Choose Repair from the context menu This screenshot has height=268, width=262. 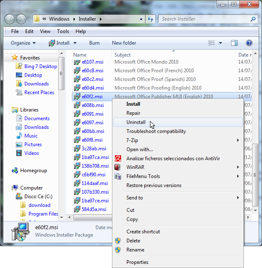[x=178, y=113]
